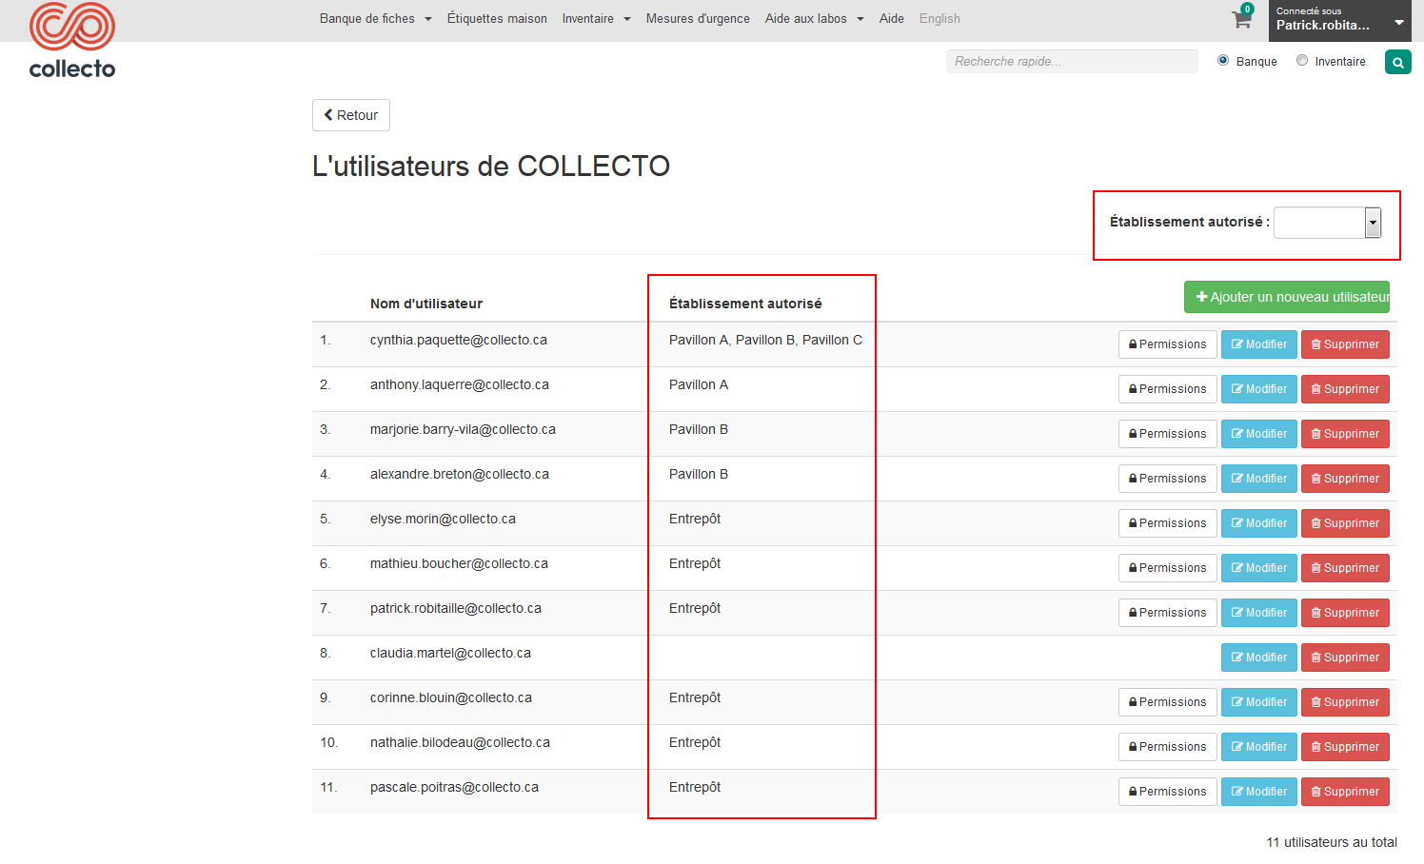The height and width of the screenshot is (864, 1424).
Task: Open the shopping cart icon
Action: pos(1241,19)
